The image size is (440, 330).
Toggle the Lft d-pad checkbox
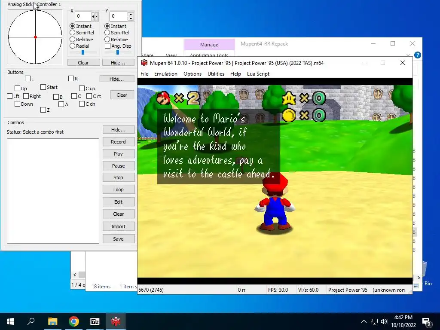click(x=9, y=96)
